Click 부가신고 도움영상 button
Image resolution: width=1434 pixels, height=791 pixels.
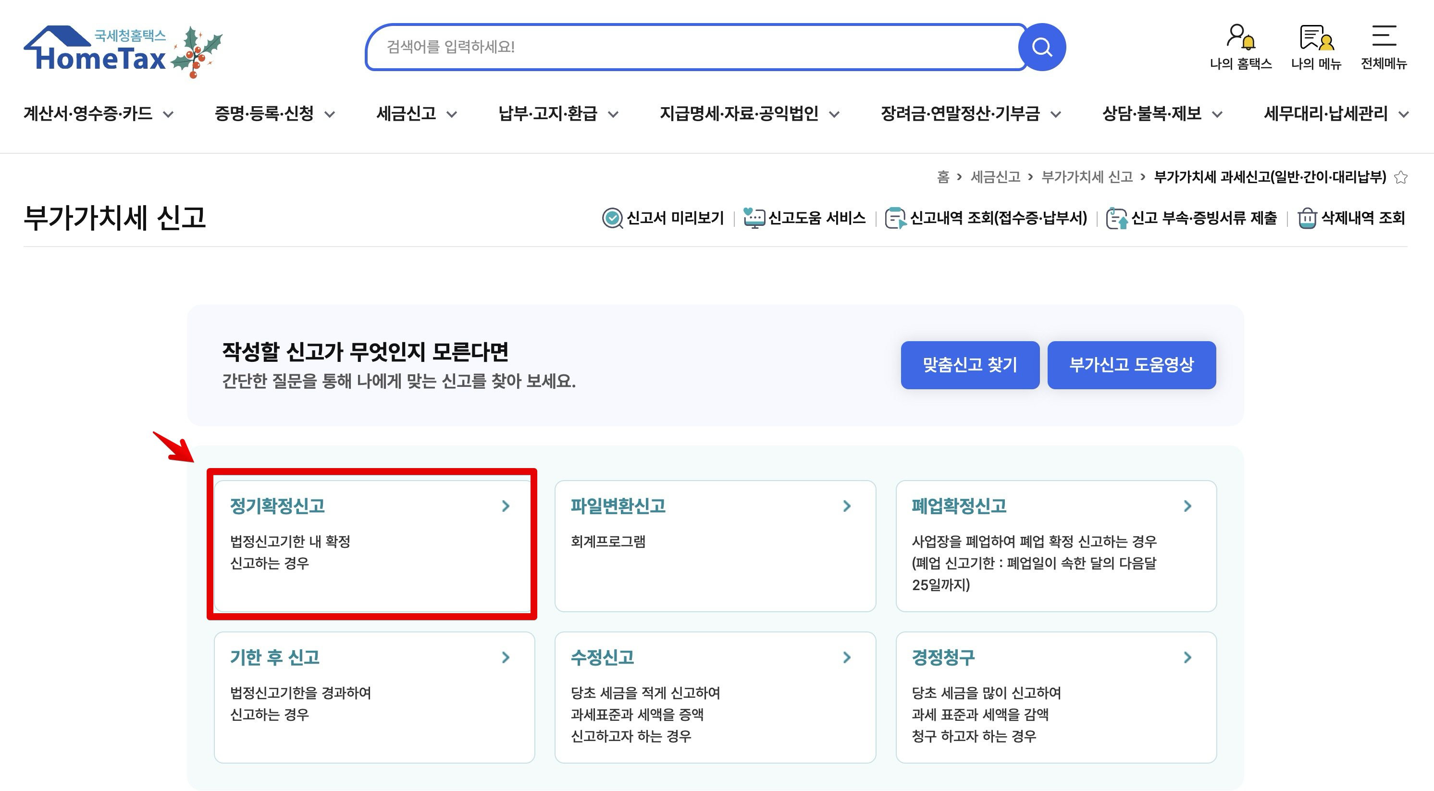tap(1131, 365)
